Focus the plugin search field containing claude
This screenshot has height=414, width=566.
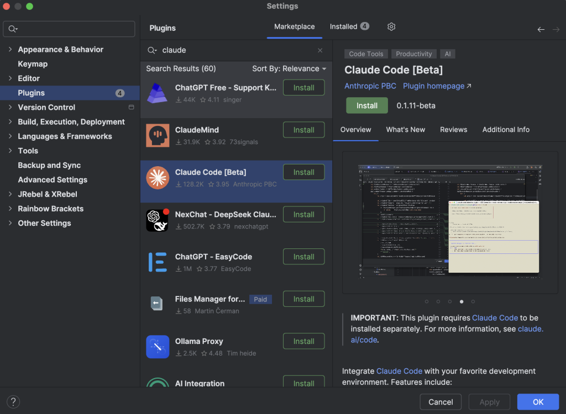pos(235,50)
